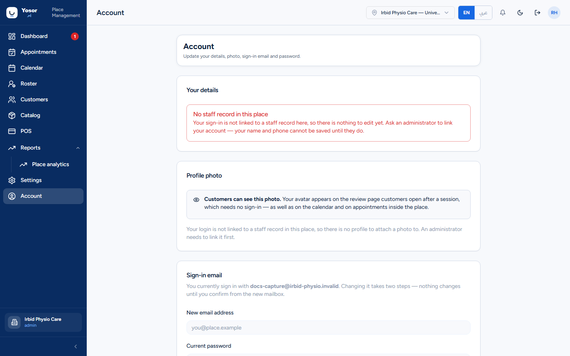Click the Yosor logo icon

pos(12,13)
